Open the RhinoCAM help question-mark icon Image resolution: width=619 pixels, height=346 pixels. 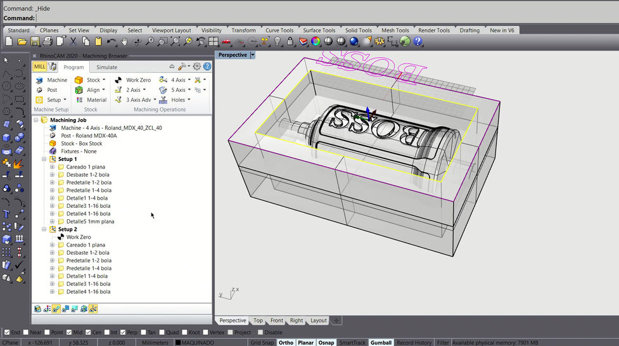(207, 67)
